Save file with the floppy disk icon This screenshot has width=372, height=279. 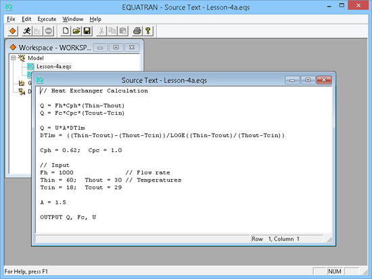(x=87, y=31)
